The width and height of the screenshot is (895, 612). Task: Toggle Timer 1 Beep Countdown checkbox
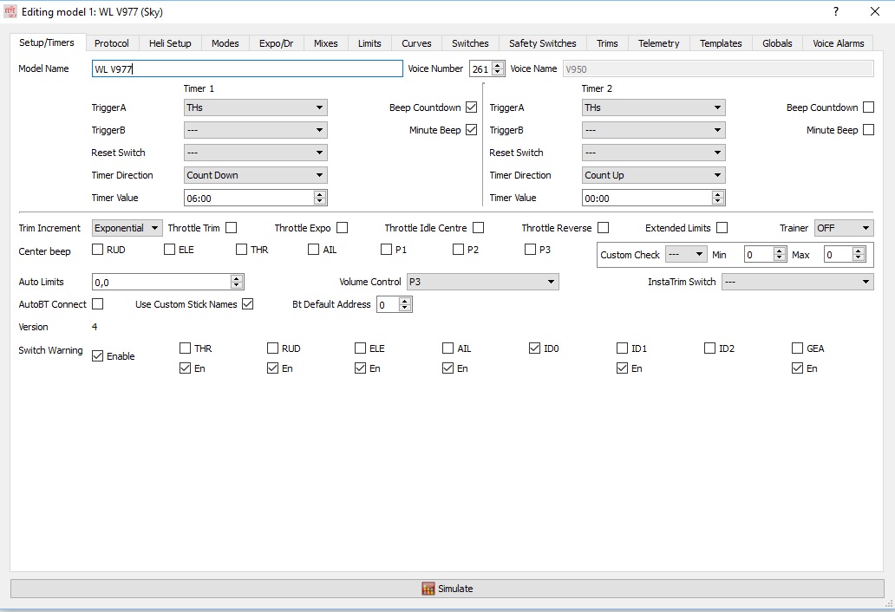pos(472,107)
